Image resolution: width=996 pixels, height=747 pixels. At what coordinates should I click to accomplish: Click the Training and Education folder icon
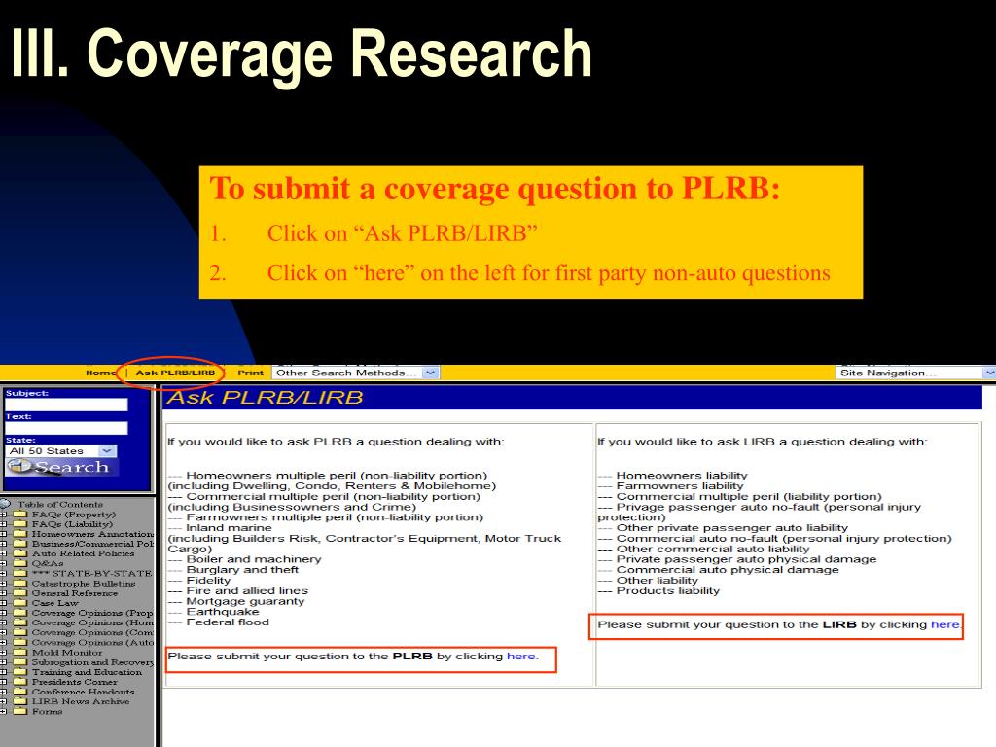21,672
